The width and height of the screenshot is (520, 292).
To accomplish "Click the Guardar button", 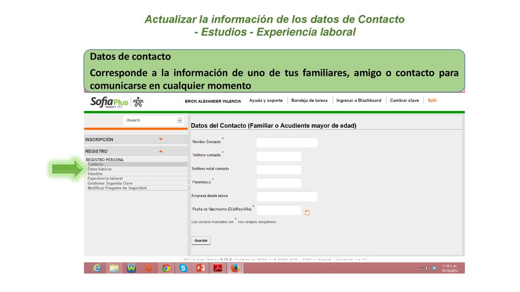I will (201, 241).
